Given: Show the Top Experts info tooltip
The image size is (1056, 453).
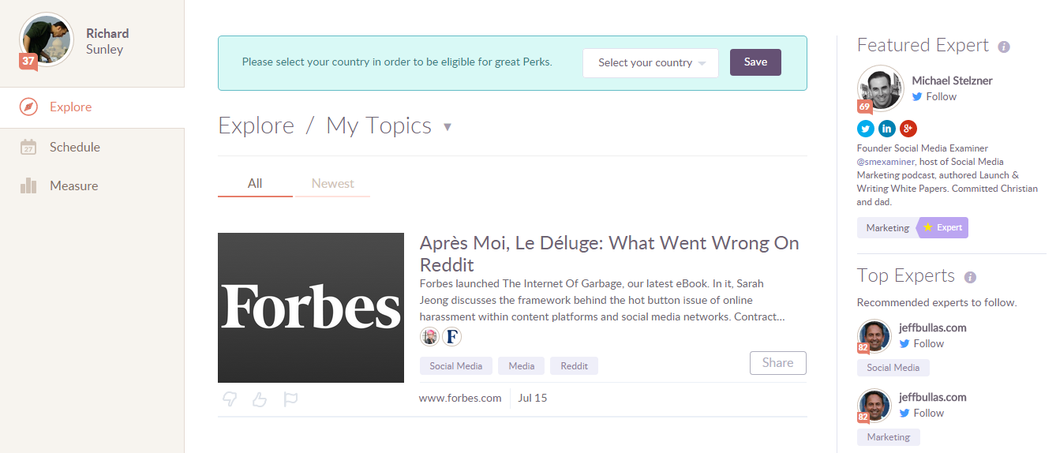Looking at the screenshot, I should pyautogui.click(x=971, y=277).
